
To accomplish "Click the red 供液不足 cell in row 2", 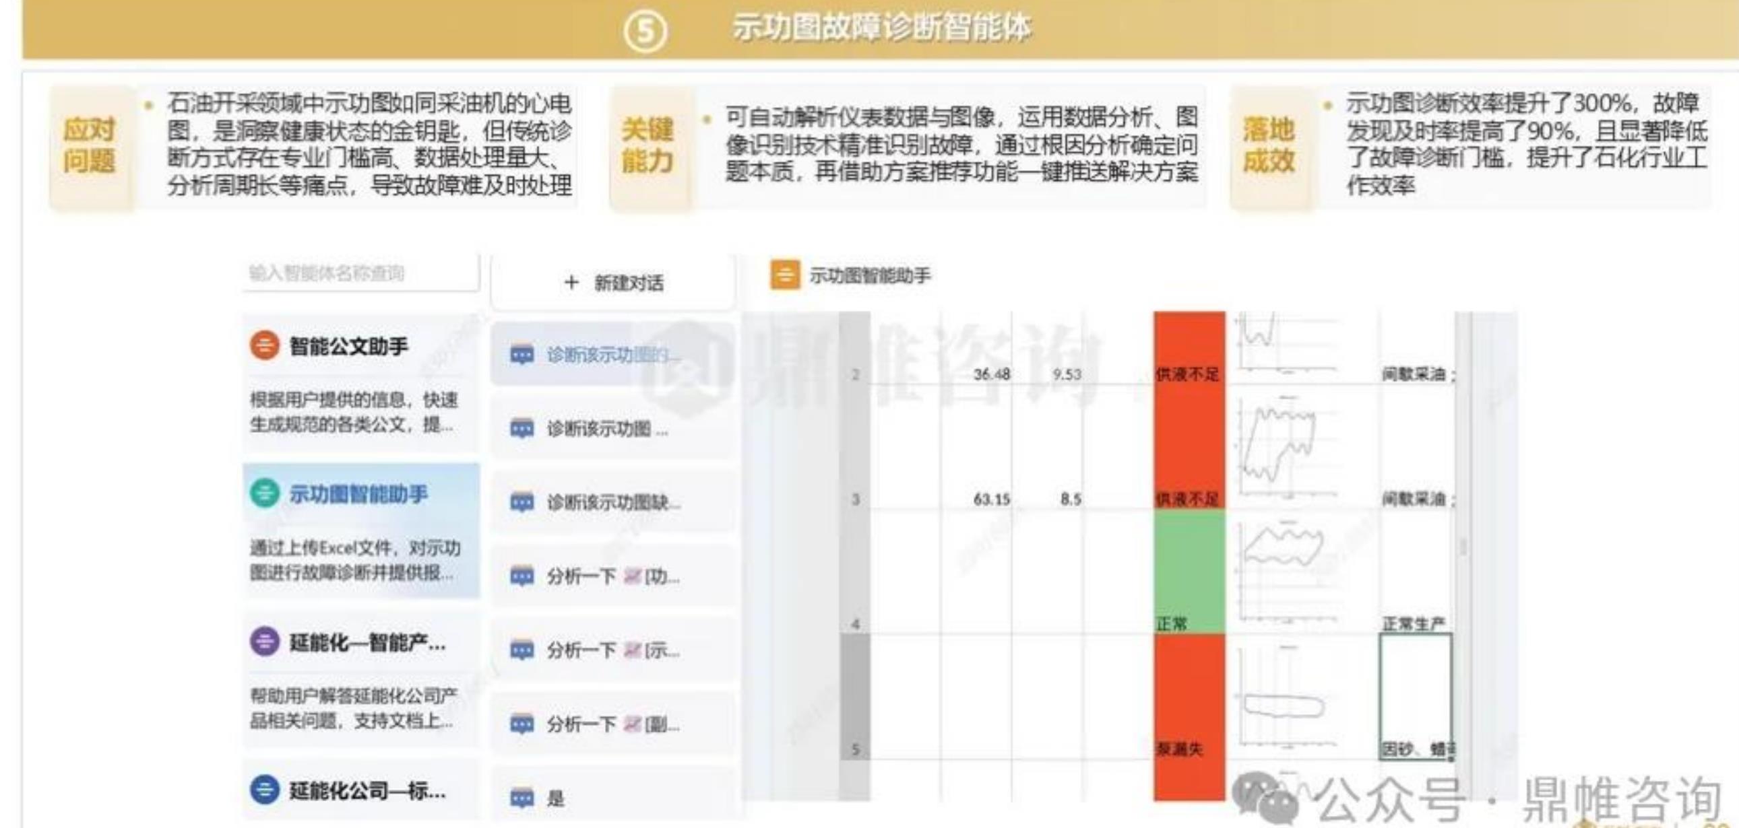I will (1189, 348).
